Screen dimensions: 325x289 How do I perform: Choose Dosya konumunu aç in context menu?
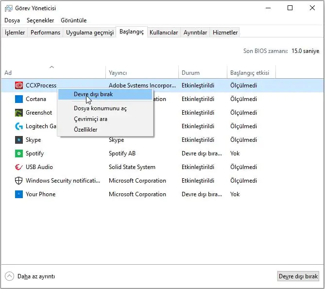click(x=105, y=108)
